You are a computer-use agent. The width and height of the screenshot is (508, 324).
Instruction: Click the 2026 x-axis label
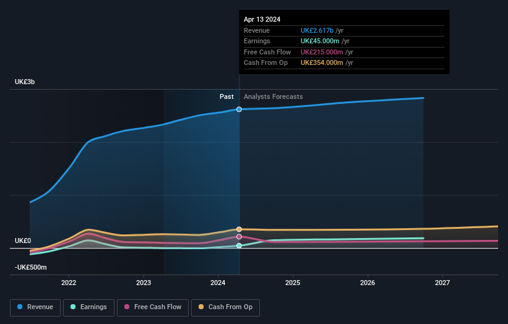coord(368,283)
